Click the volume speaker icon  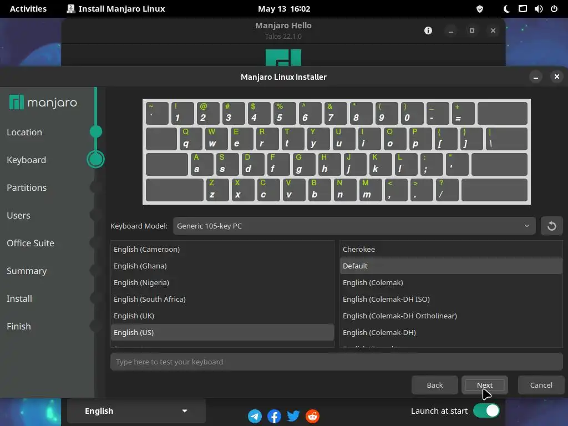tap(538, 9)
